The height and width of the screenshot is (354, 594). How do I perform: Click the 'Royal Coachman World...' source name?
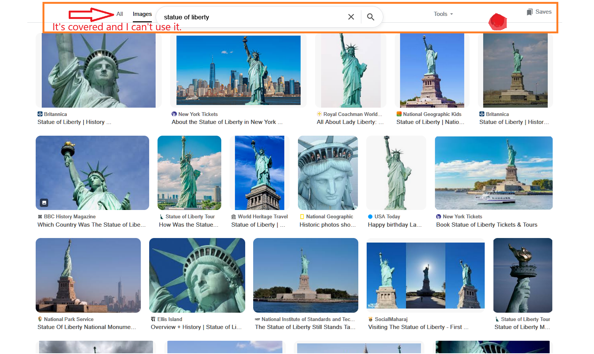click(x=353, y=114)
